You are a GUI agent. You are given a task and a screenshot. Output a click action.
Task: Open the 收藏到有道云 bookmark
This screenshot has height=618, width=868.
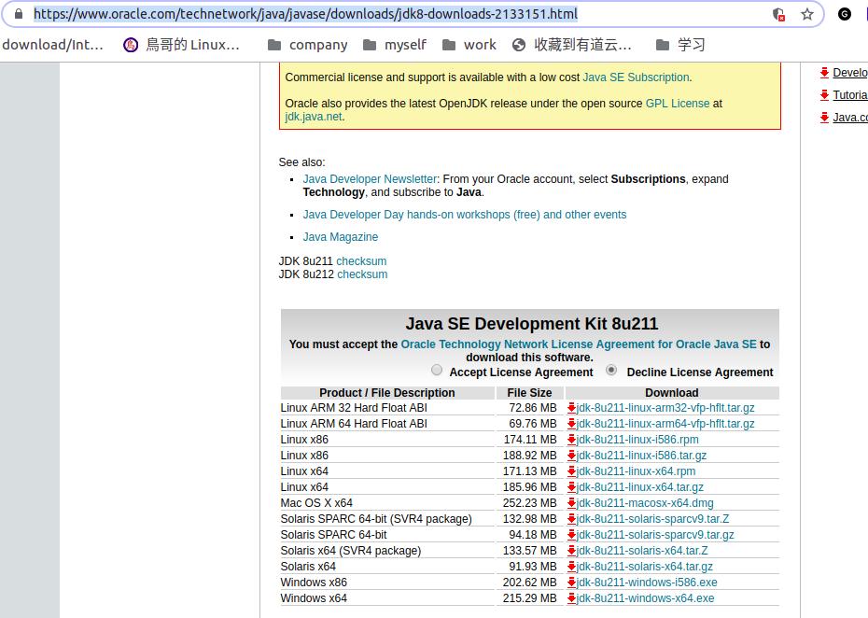pos(572,45)
